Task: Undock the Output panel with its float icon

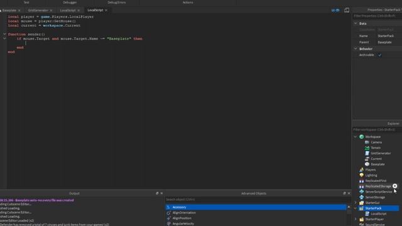Action: tap(157, 193)
